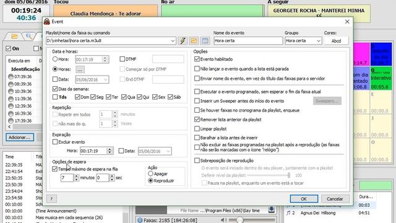
Task: Select the Hora radio button
Action: tap(55, 59)
